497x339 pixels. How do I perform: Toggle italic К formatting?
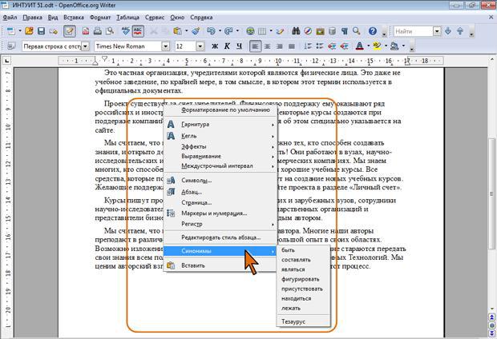(x=227, y=46)
